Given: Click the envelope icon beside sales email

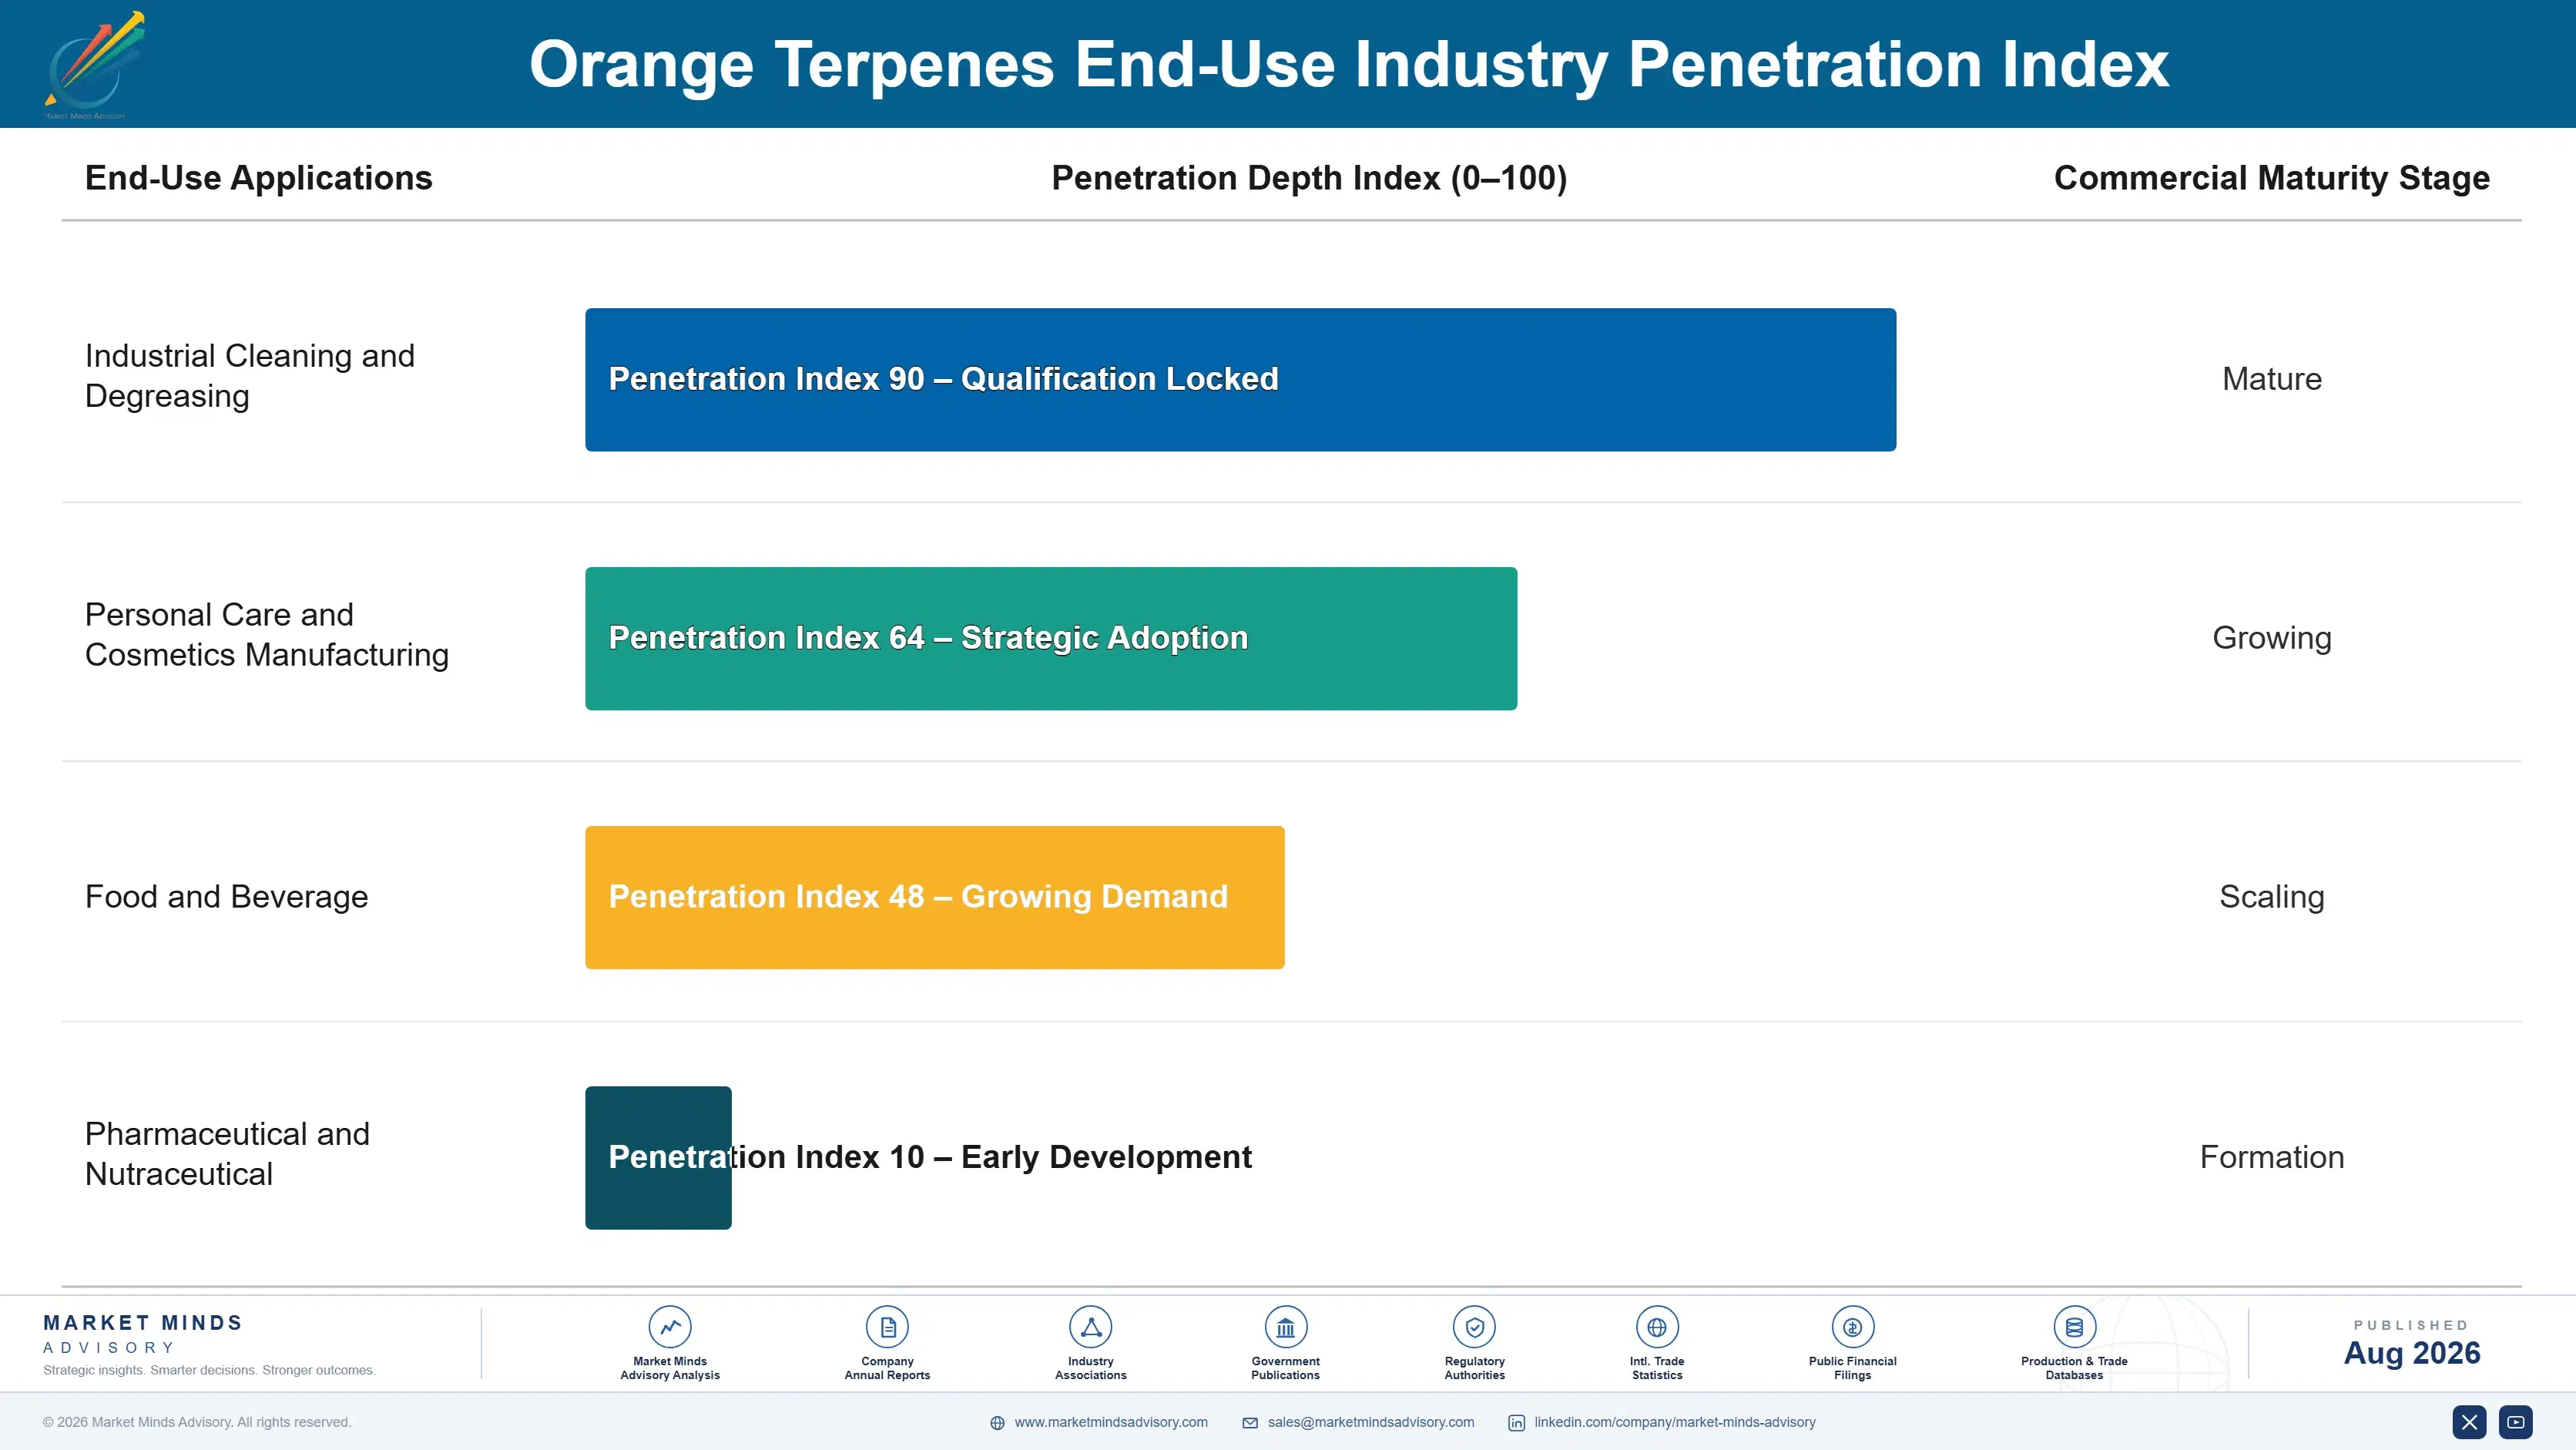Looking at the screenshot, I should [1250, 1423].
